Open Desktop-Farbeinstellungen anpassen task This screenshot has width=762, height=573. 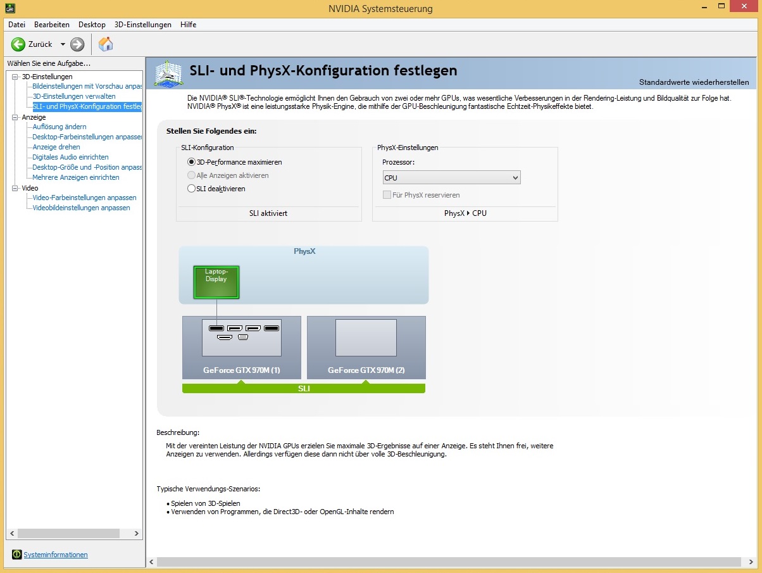click(87, 137)
